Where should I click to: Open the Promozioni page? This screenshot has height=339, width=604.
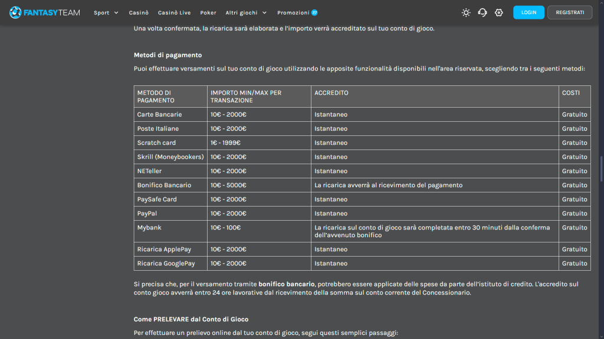coord(293,12)
